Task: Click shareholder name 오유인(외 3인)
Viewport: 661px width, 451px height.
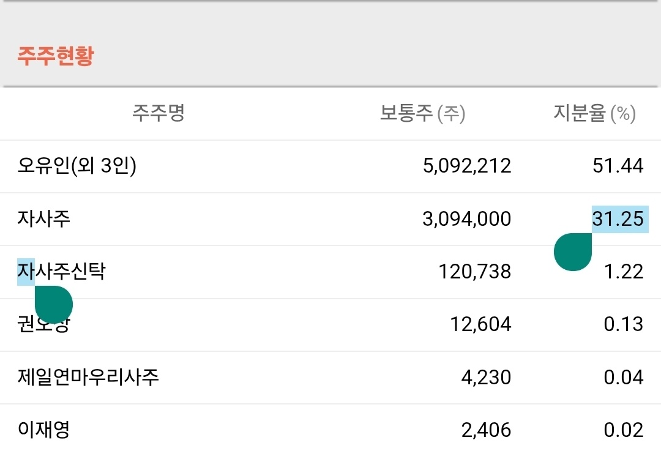Action: (77, 166)
